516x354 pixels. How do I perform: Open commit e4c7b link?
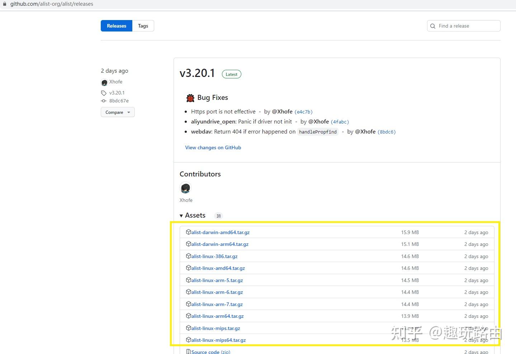tap(303, 112)
